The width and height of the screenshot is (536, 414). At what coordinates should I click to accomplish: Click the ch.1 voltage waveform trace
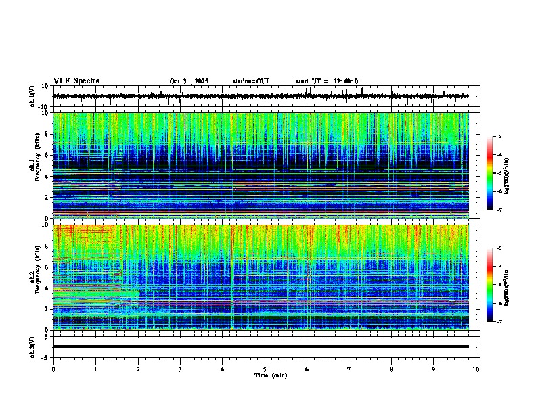coord(261,96)
